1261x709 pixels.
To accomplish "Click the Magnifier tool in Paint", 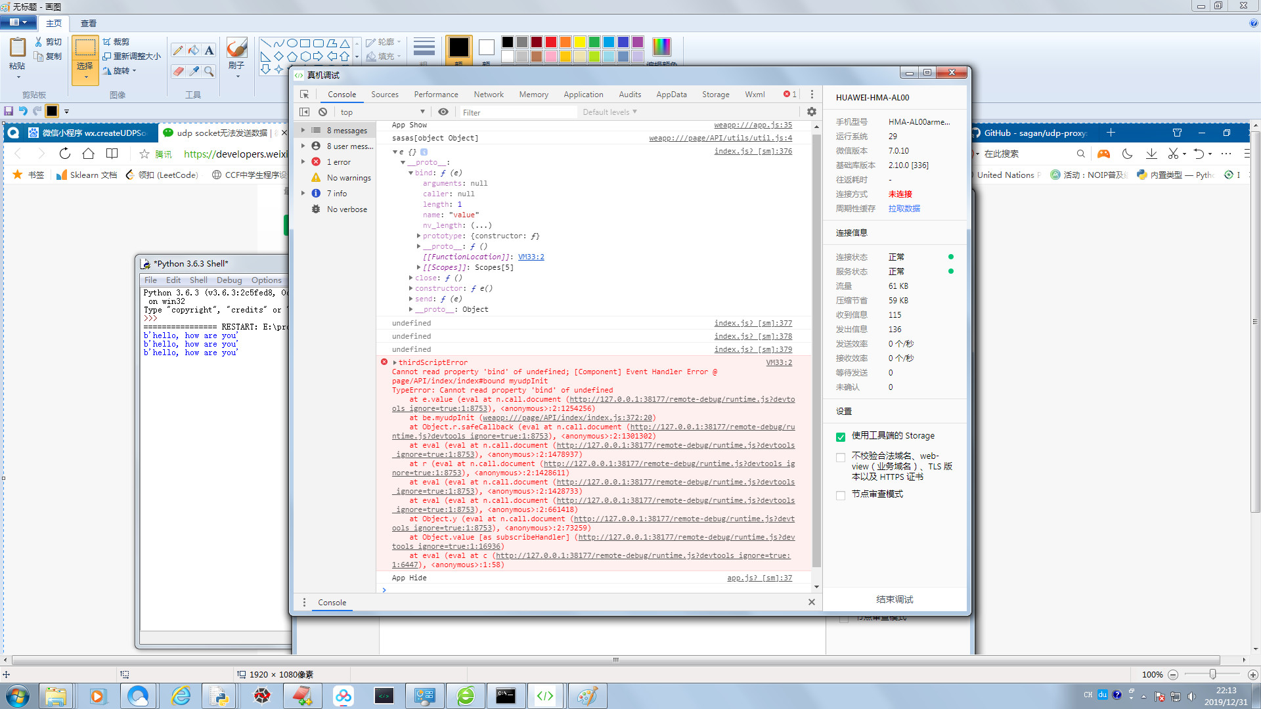I will [209, 71].
